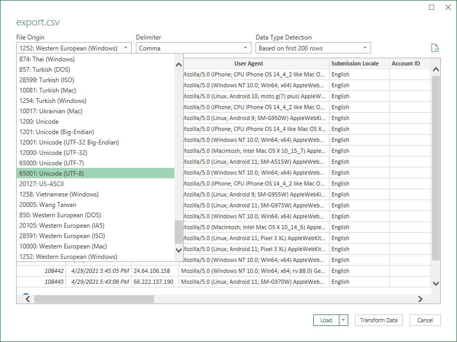The height and width of the screenshot is (342, 457).
Task: Click the Load button
Action: pyautogui.click(x=326, y=320)
